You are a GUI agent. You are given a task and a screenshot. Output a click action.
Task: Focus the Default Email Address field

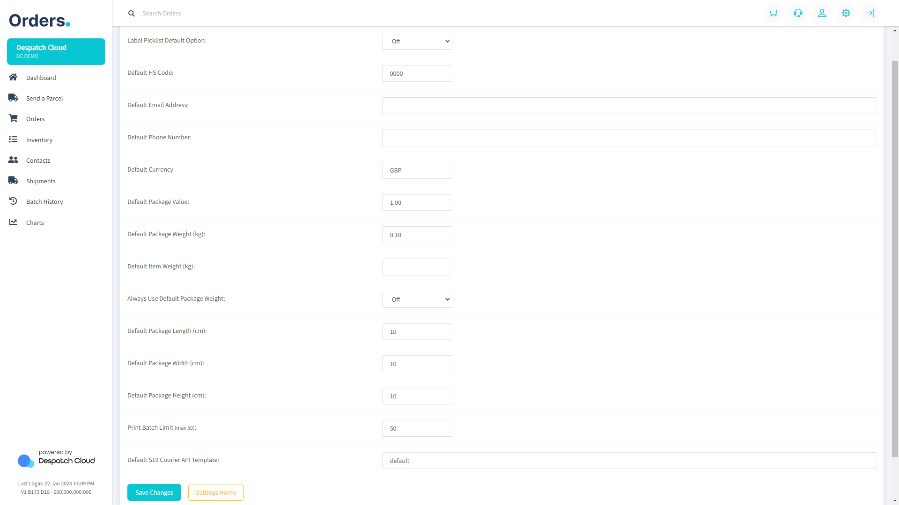tap(628, 106)
